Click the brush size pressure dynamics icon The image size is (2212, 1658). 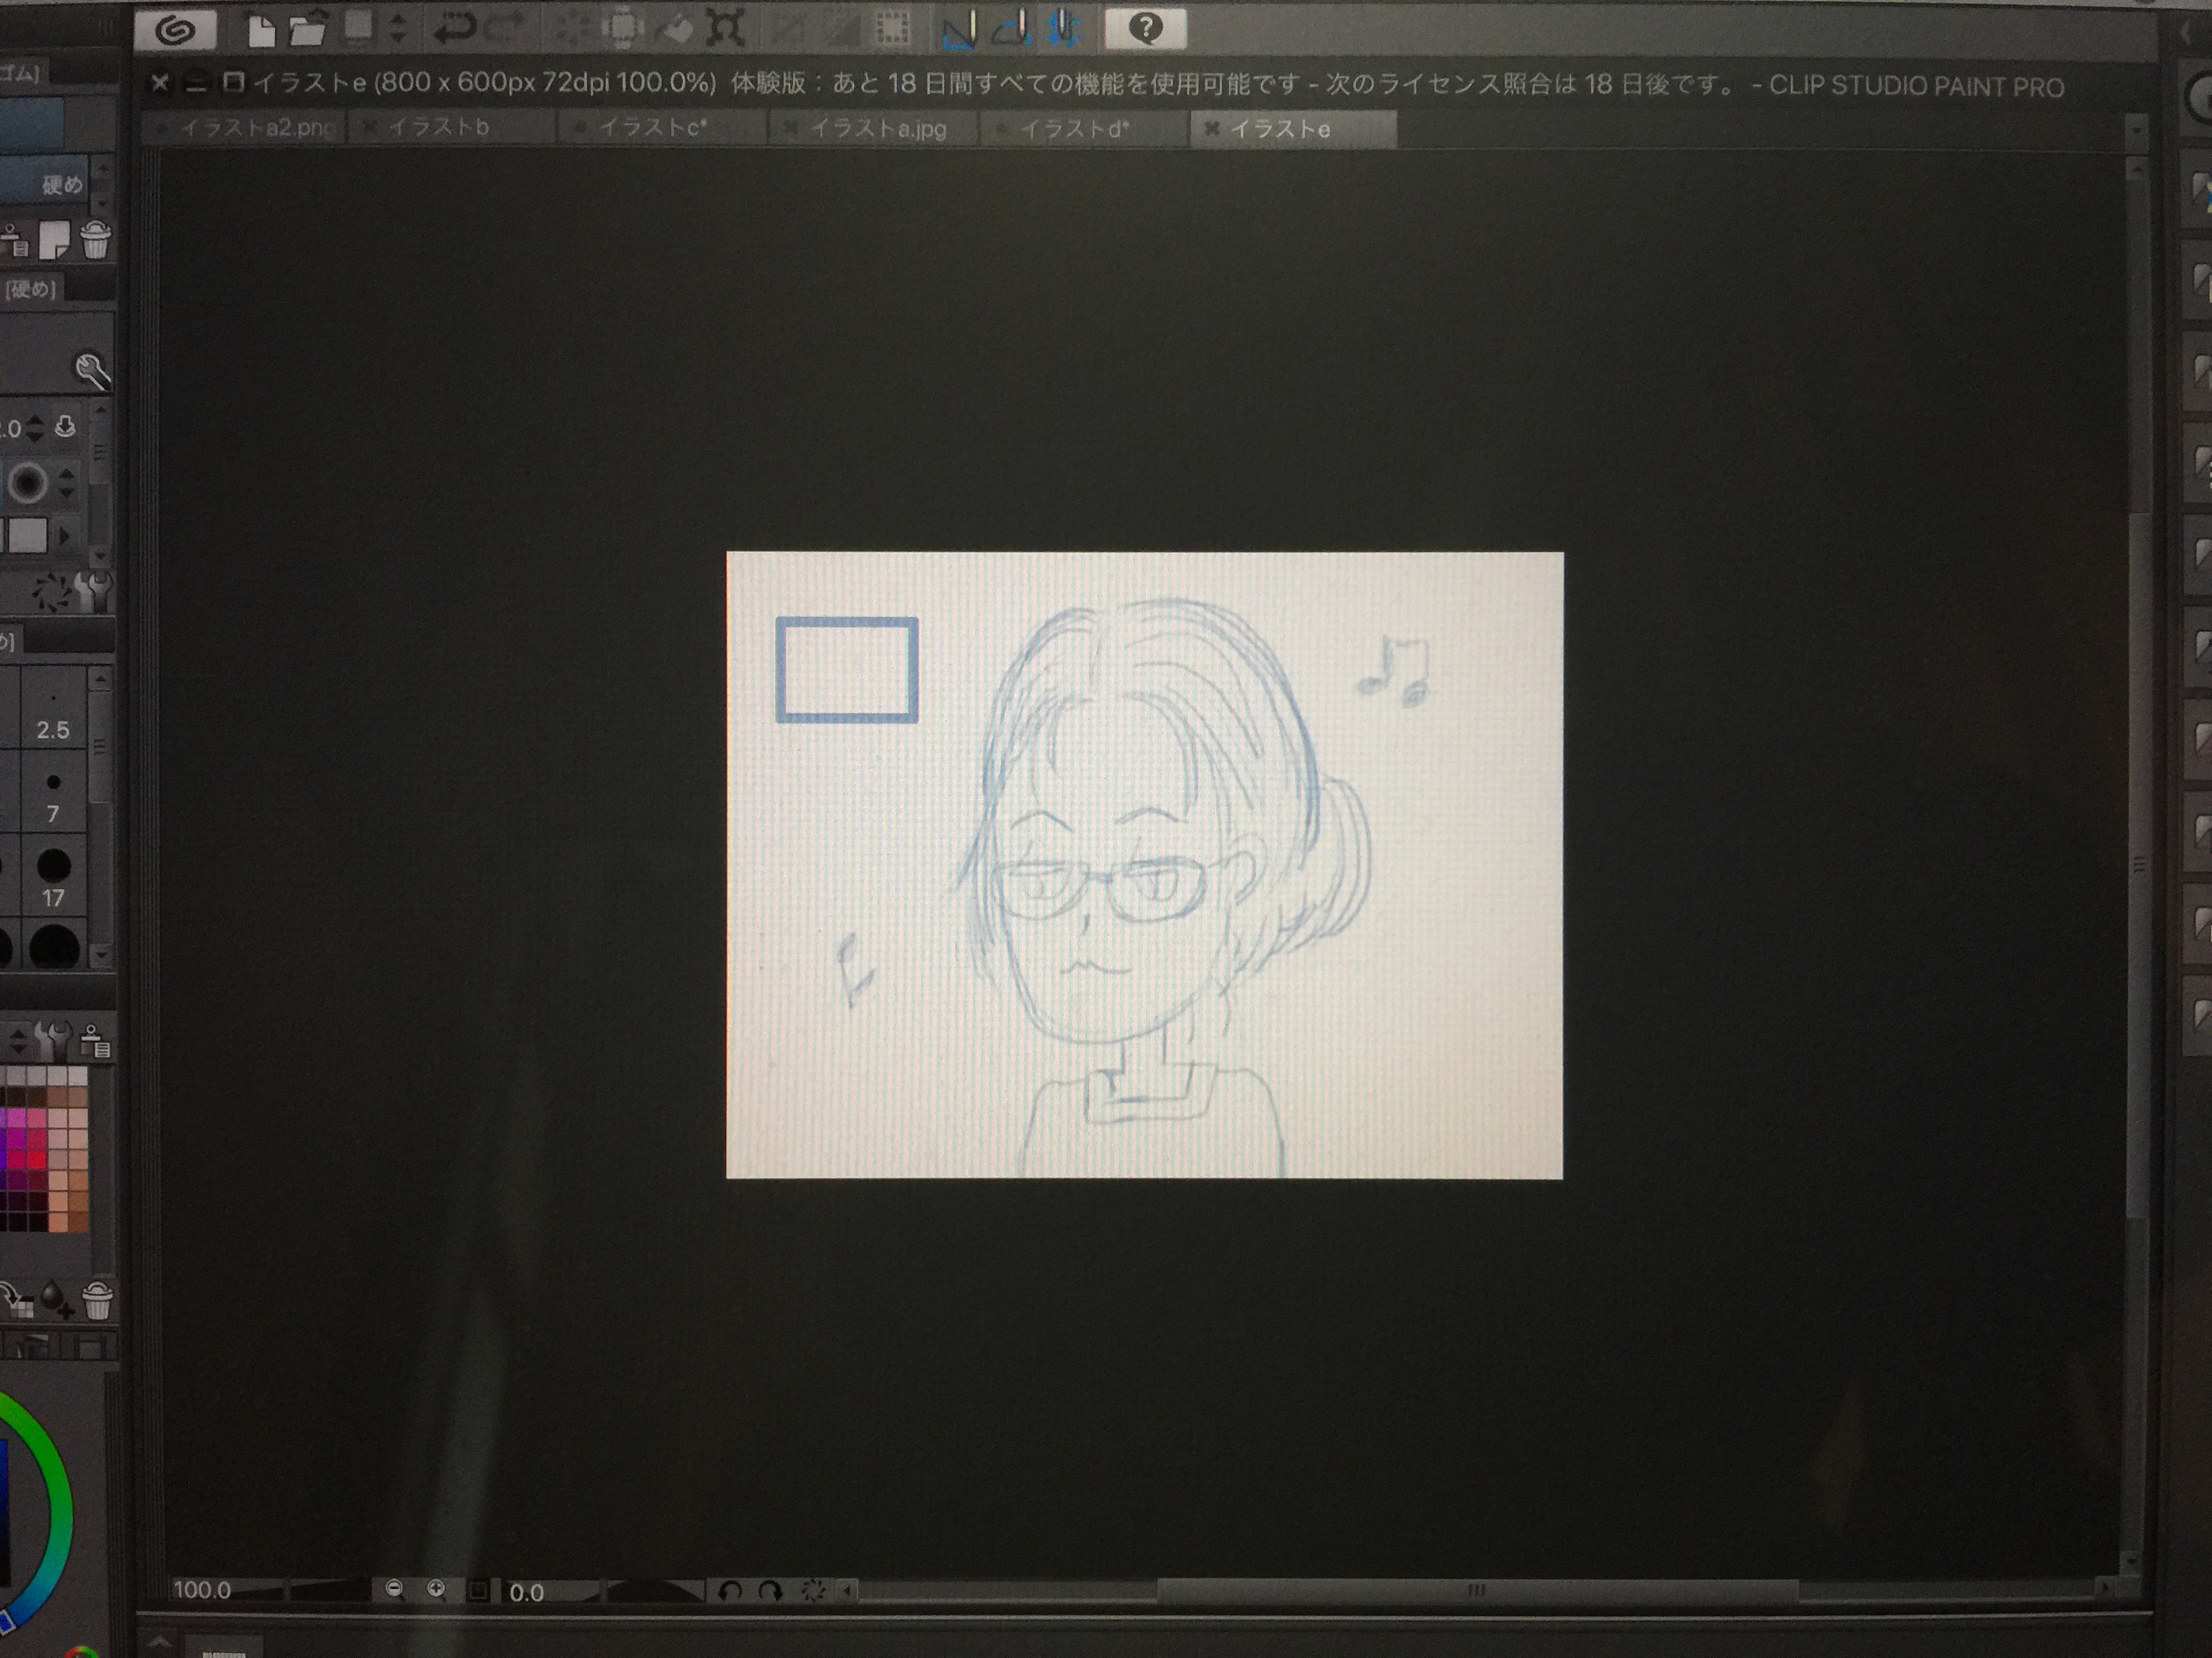[x=66, y=428]
